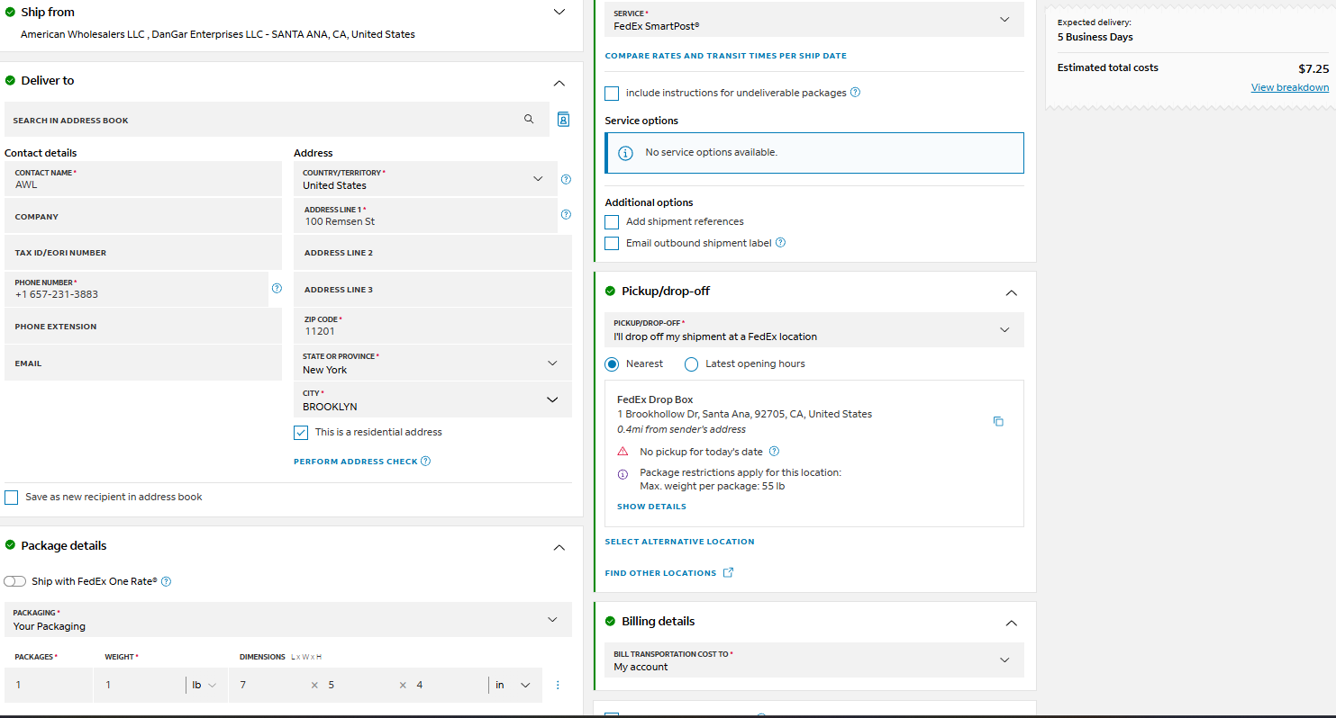Click the Perform Address Check link
Image resolution: width=1336 pixels, height=718 pixels.
click(x=356, y=462)
